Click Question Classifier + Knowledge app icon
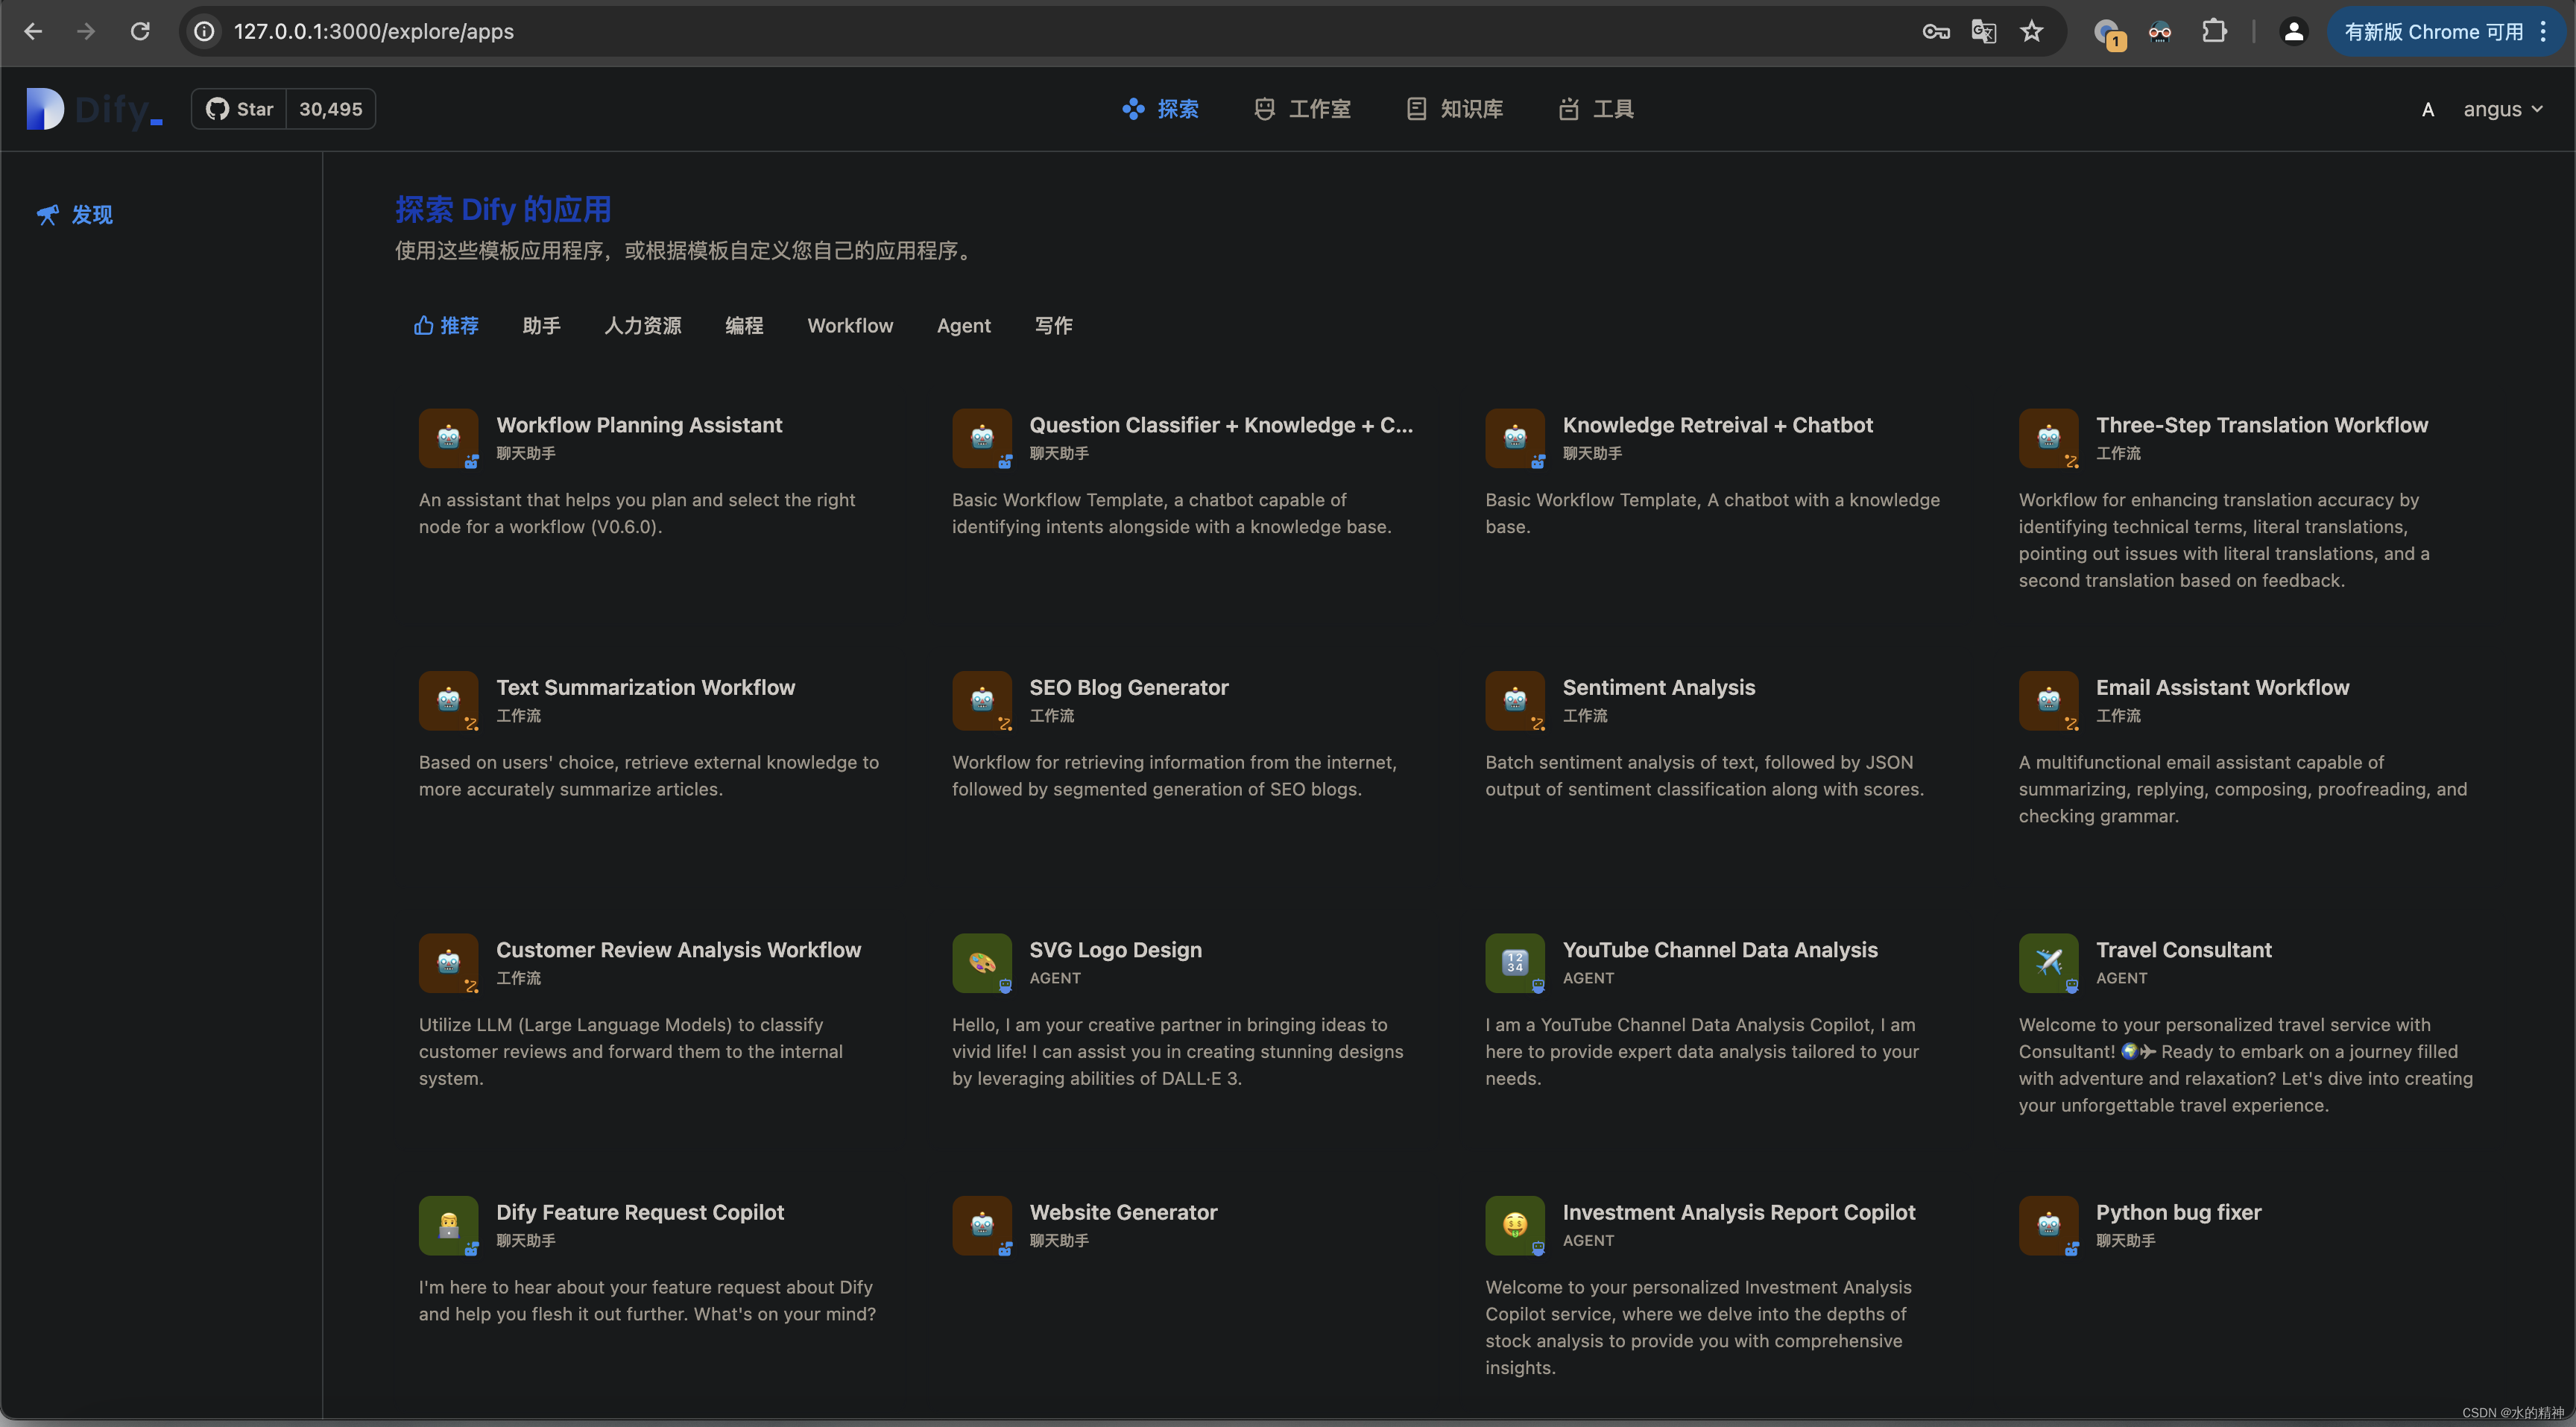The width and height of the screenshot is (2576, 1427). click(x=981, y=438)
